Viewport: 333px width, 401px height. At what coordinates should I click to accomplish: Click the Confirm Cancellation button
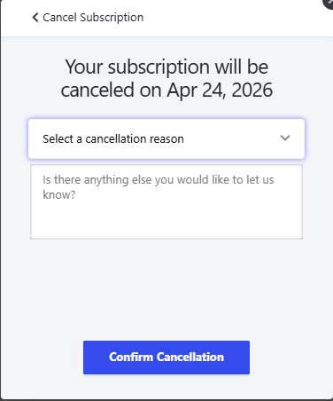tap(166, 358)
